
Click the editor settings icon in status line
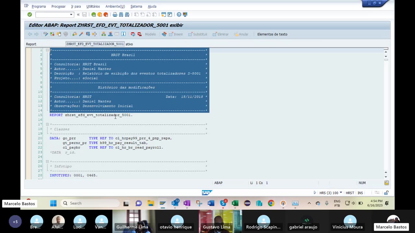coord(386,183)
